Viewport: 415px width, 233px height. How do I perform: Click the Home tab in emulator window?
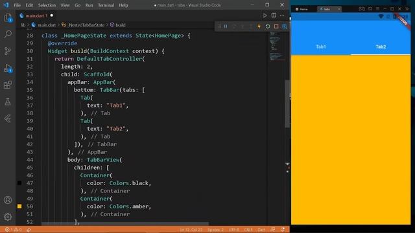click(302, 9)
